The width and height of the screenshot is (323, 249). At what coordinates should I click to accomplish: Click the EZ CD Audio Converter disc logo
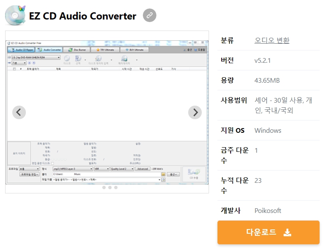tap(15, 15)
